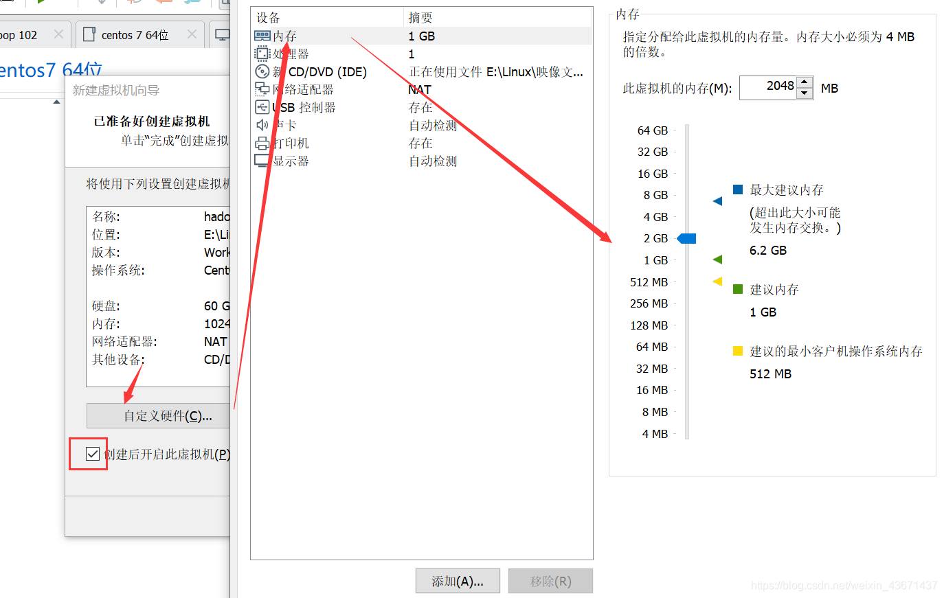
Task: Click the memory slider thumb at 2 GB
Action: (x=686, y=238)
